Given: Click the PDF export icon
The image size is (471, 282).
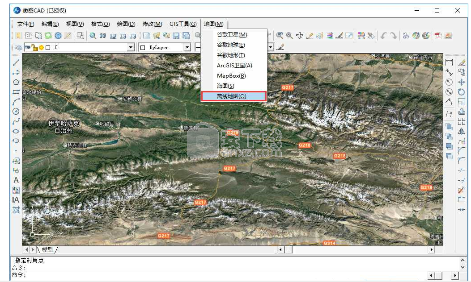Looking at the screenshot, I should pyautogui.click(x=438, y=36).
